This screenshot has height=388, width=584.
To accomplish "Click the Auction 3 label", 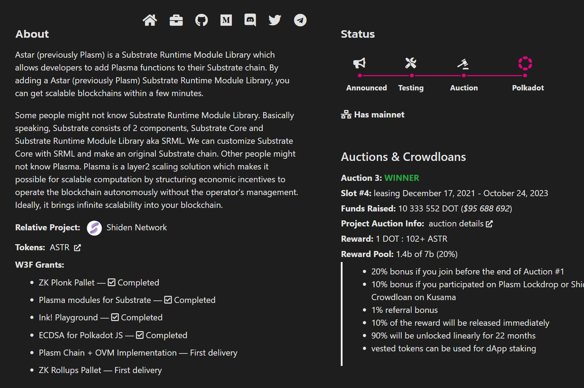I will click(x=362, y=178).
